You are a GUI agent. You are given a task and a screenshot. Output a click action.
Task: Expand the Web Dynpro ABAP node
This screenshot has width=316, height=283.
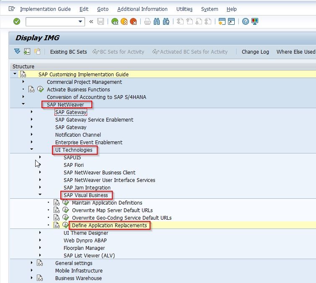point(40,240)
